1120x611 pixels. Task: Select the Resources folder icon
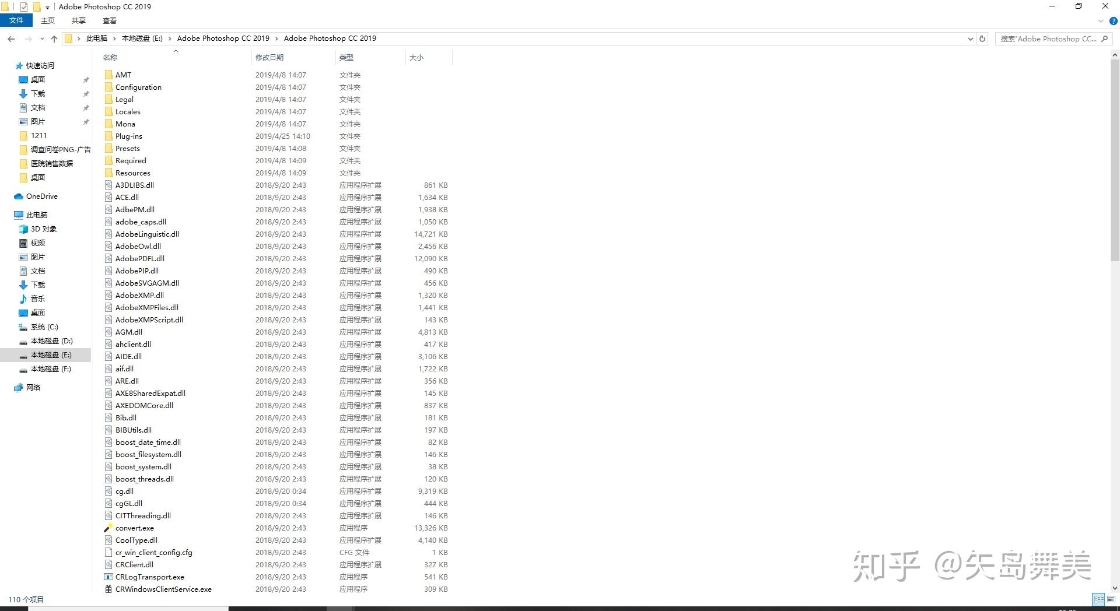coord(108,173)
